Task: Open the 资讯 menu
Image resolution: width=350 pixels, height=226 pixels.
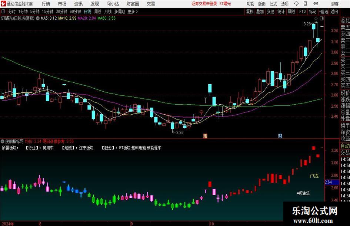Action: (x=79, y=4)
